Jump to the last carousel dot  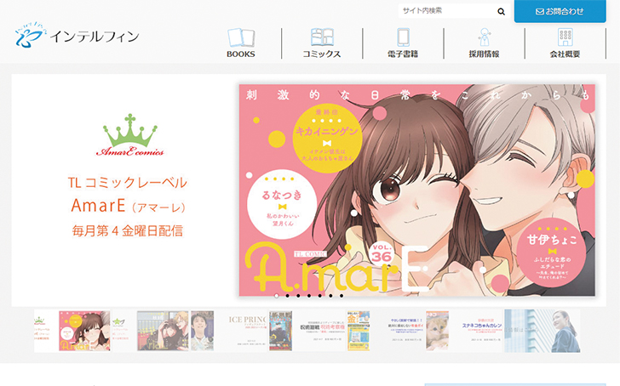click(342, 296)
